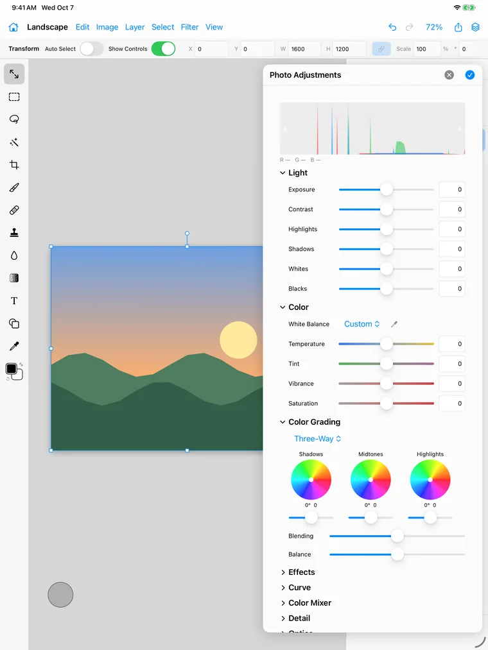Swap foreground and background colors
Image resolution: width=488 pixels, height=650 pixels.
[x=21, y=364]
